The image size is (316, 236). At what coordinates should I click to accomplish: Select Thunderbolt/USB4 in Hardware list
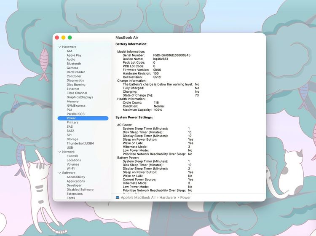point(80,143)
